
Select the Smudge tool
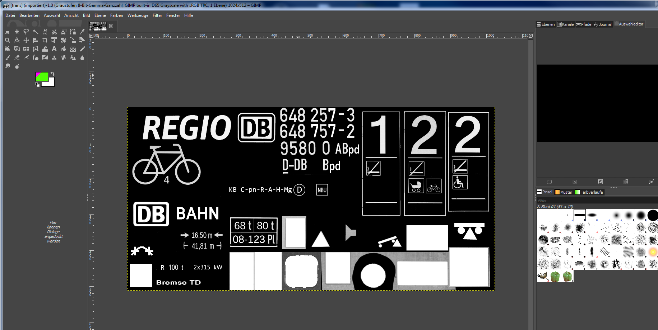[7, 66]
